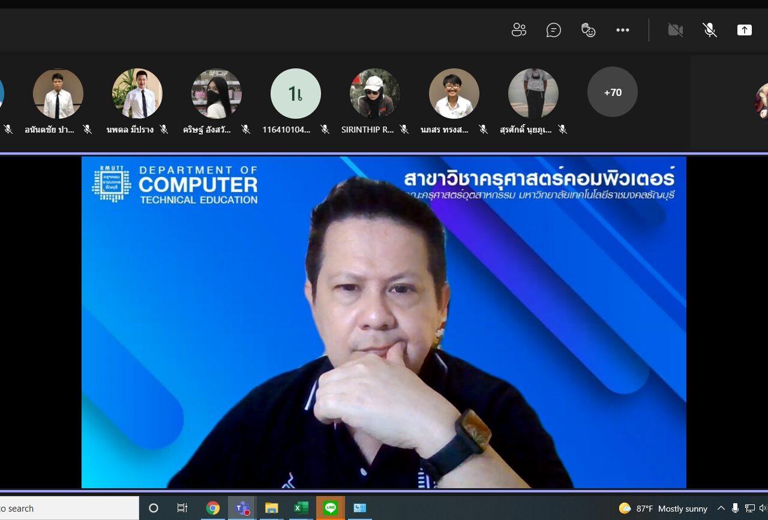Click the name label 116410104...
Image resolution: width=768 pixels, height=520 pixels.
pyautogui.click(x=287, y=130)
